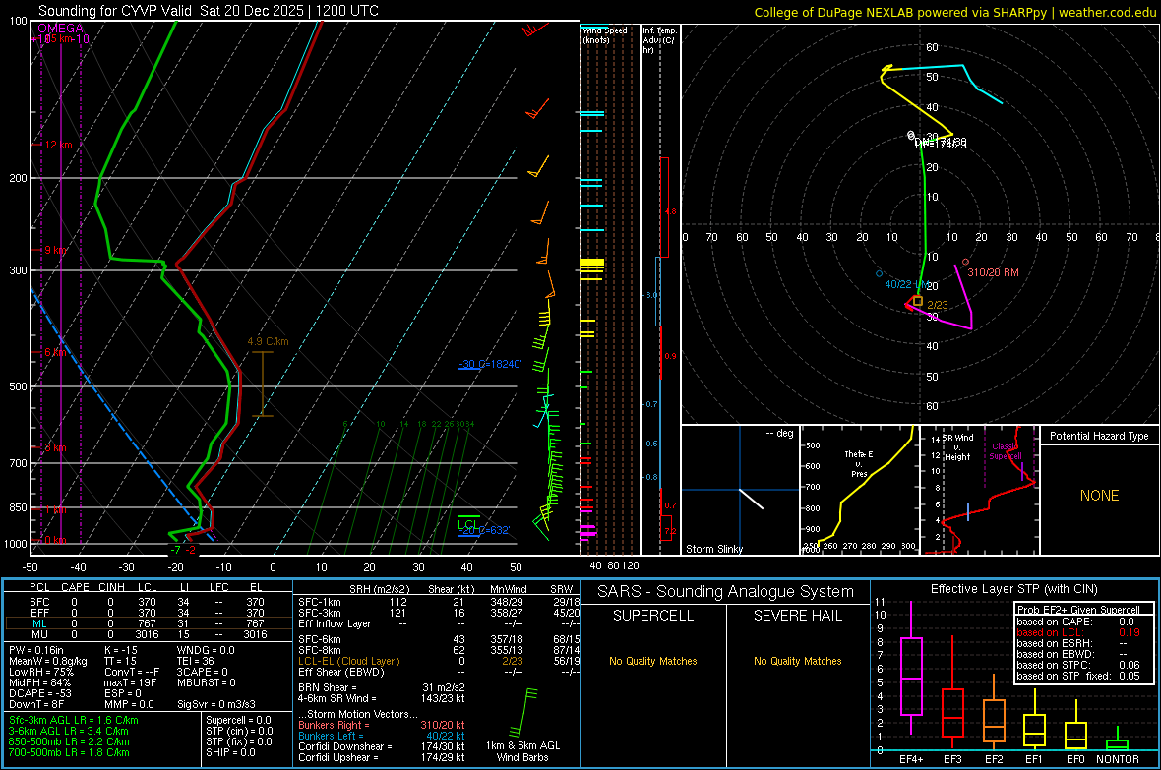Click the 'SFC-1km' kinematics row label

coord(319,602)
